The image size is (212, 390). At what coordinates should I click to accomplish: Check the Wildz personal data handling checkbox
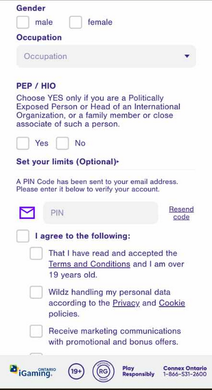coord(36,292)
